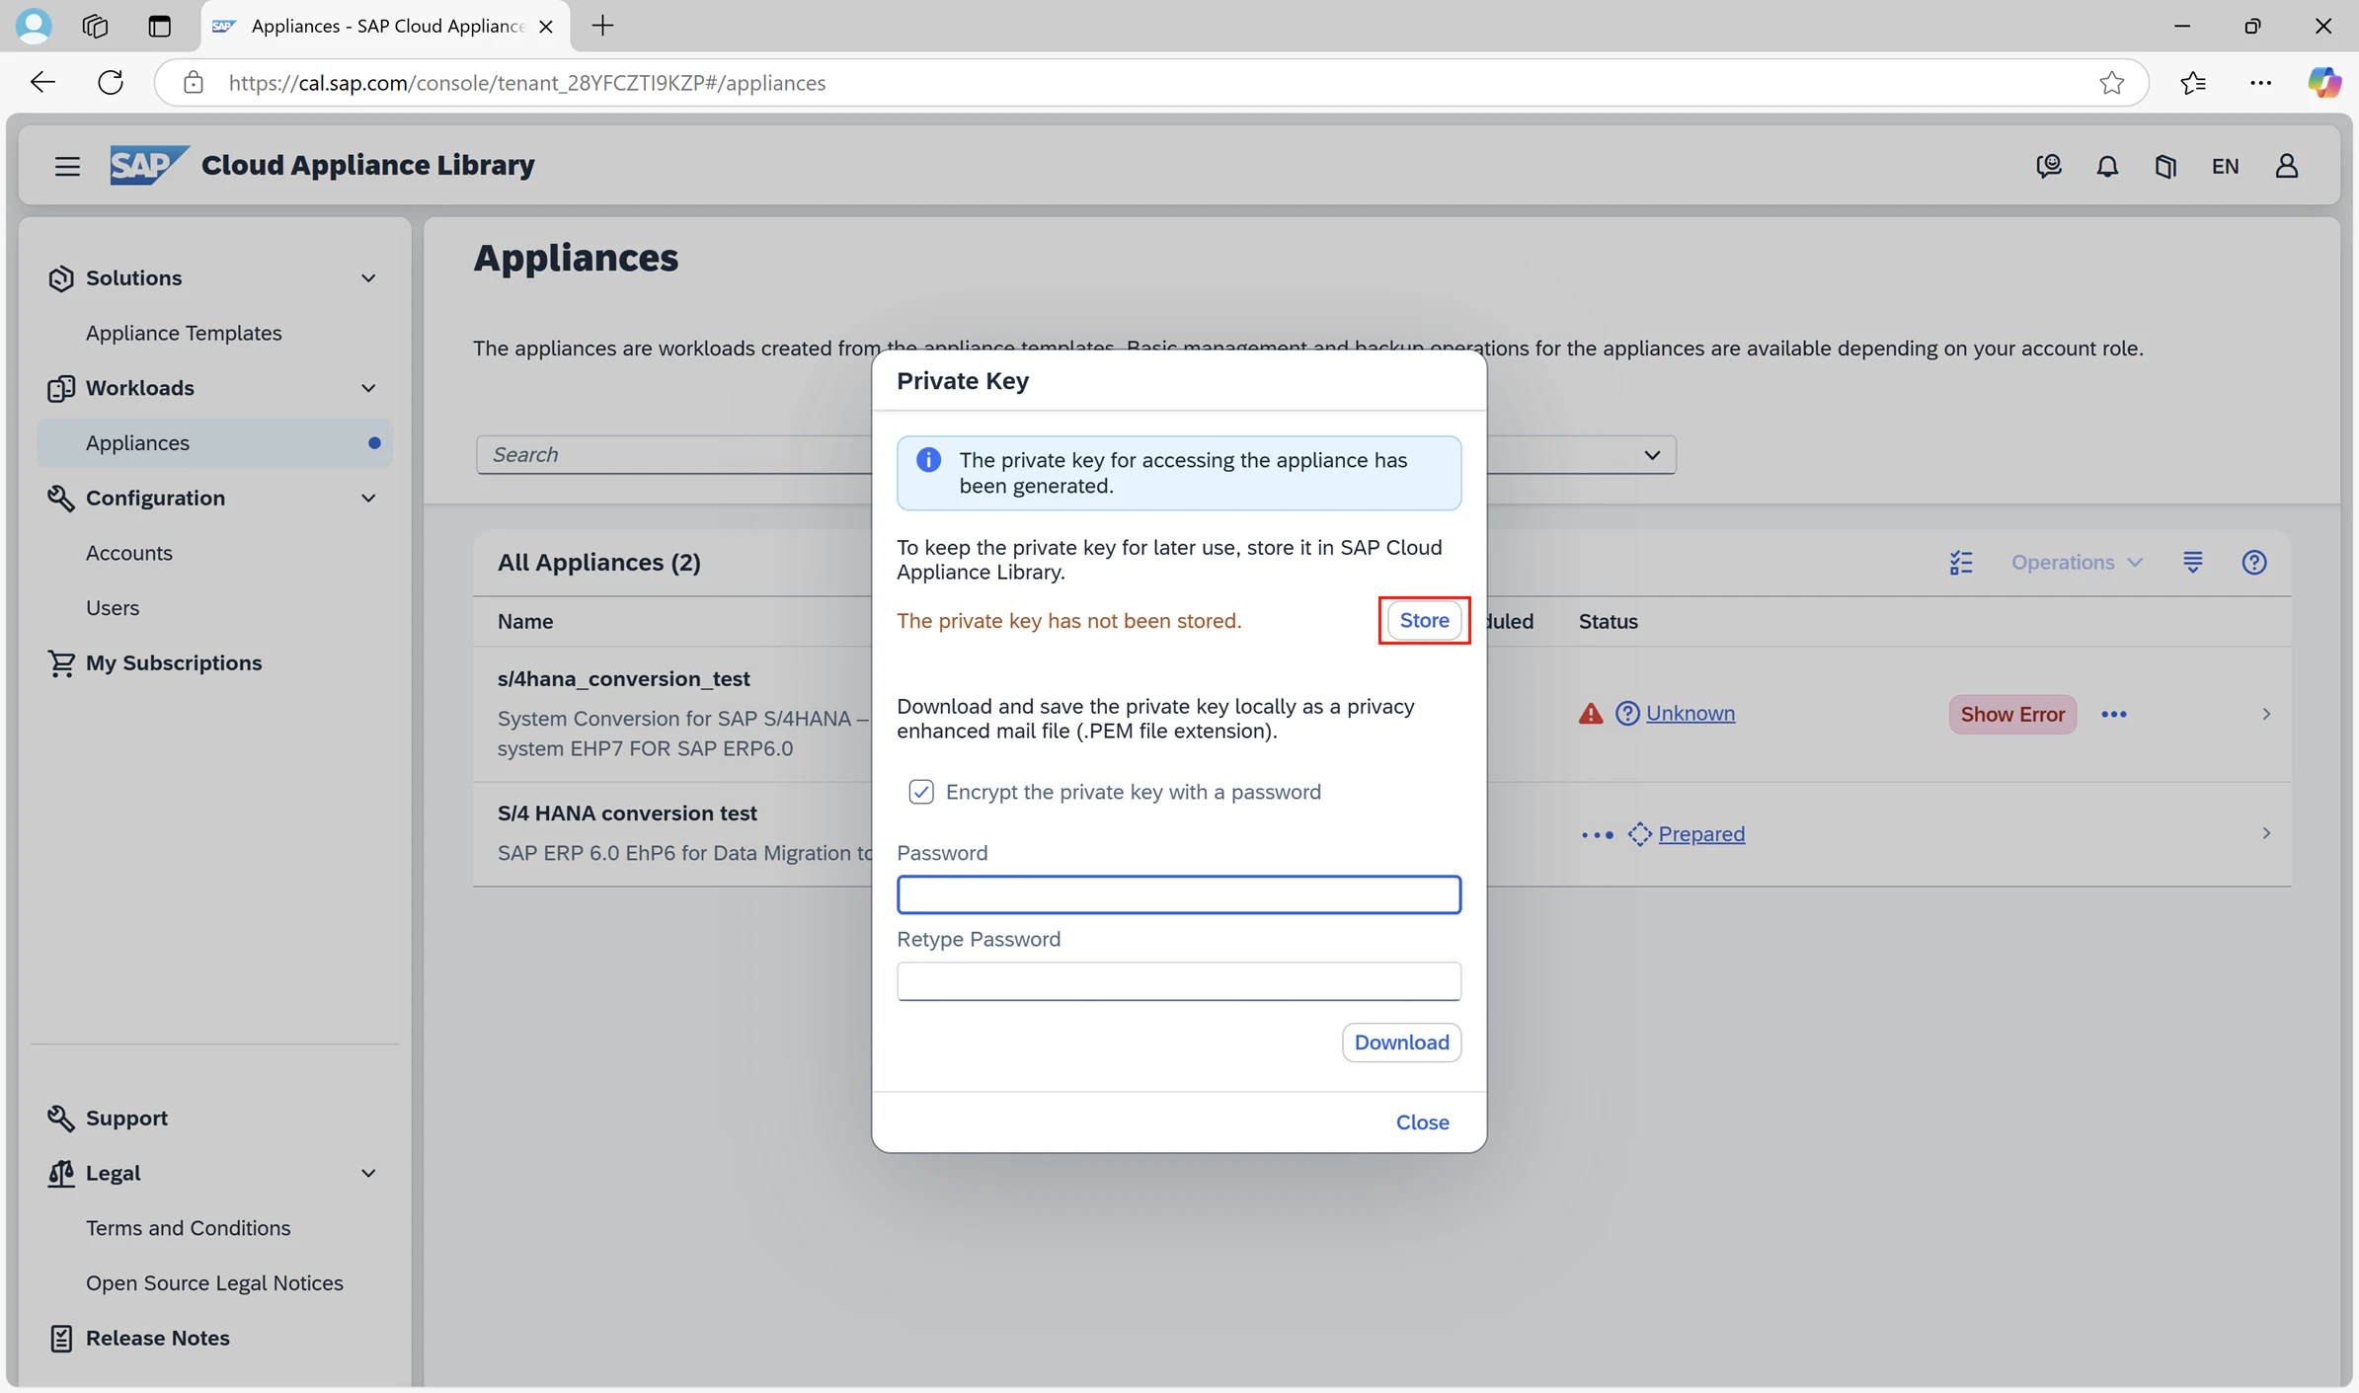Click the browser address bar URL
The image size is (2359, 1393).
point(526,83)
